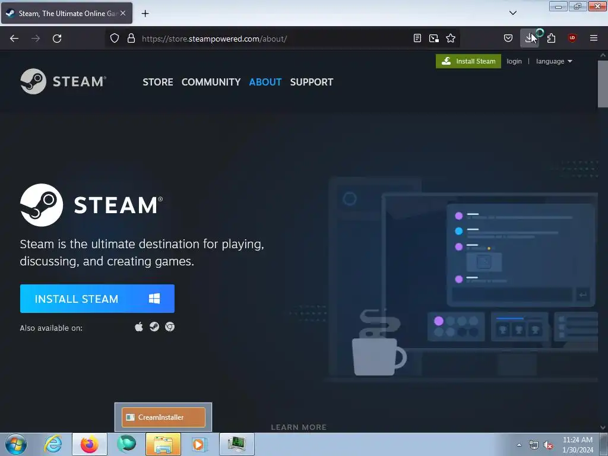
Task: Click the Steam logo in the header
Action: (x=63, y=81)
